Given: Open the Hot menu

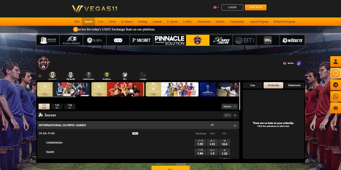Looking at the screenshot, I should pyautogui.click(x=77, y=22).
